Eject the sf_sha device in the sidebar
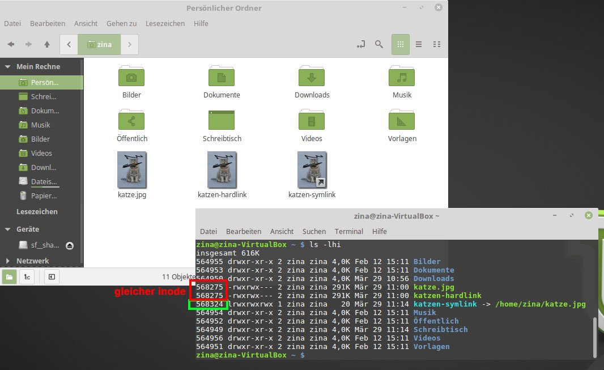Viewport: 604px width, 370px height. click(x=70, y=245)
